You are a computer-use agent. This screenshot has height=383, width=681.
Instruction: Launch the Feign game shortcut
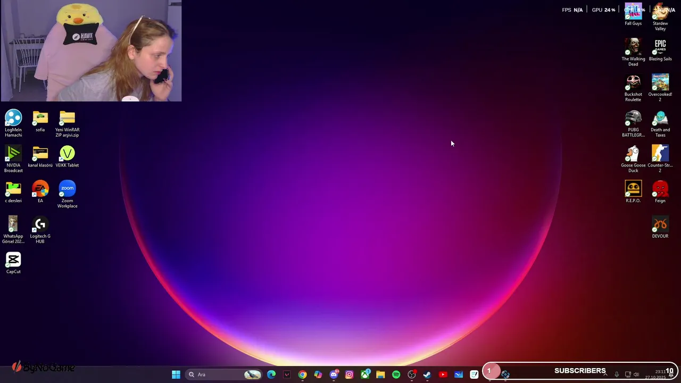(660, 192)
